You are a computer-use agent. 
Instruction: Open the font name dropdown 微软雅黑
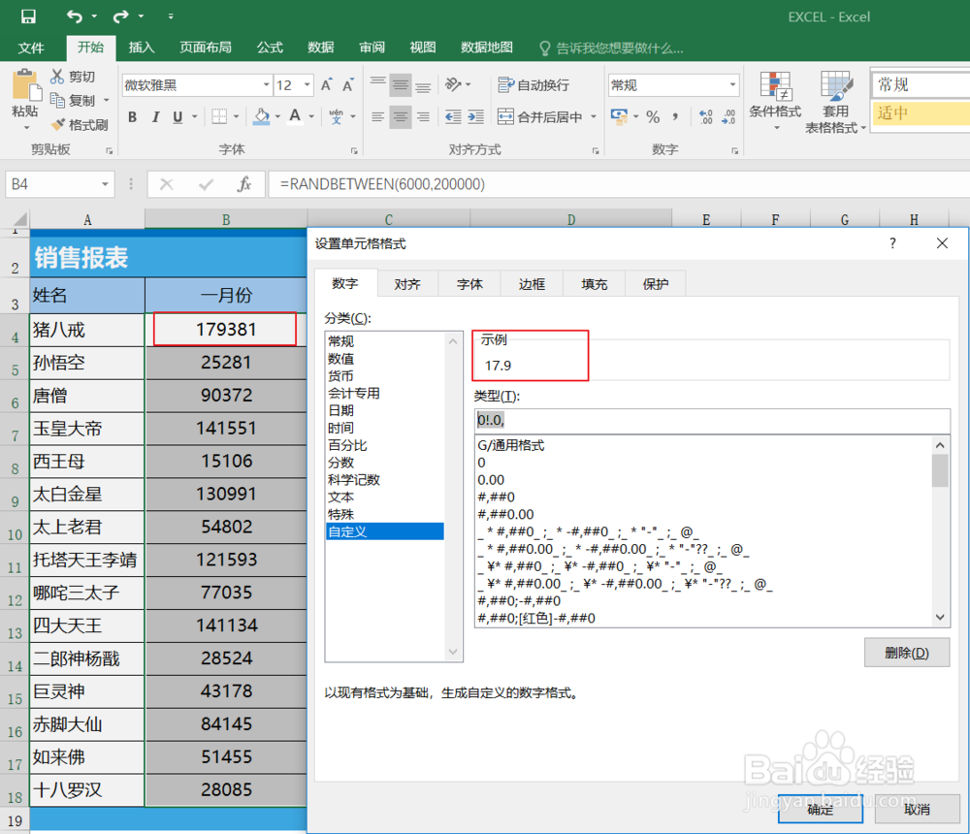[x=266, y=84]
